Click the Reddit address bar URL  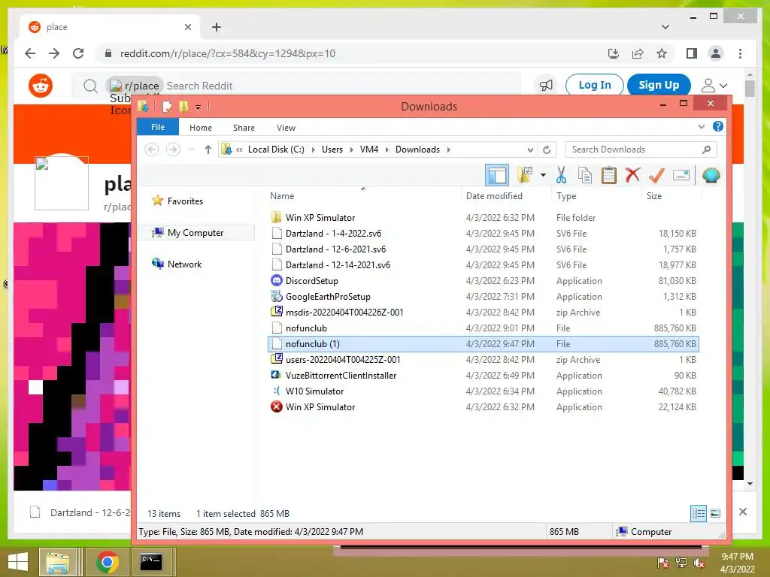pos(227,53)
